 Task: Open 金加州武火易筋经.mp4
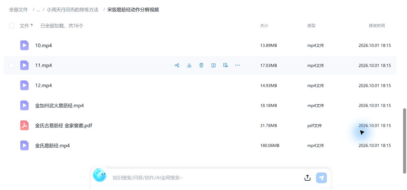coord(60,106)
